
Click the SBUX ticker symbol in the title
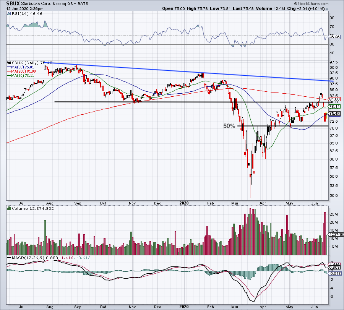point(13,3)
